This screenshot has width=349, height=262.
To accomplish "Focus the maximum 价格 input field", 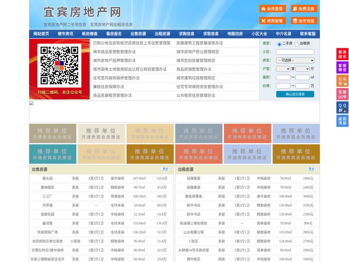I will [x=302, y=86].
